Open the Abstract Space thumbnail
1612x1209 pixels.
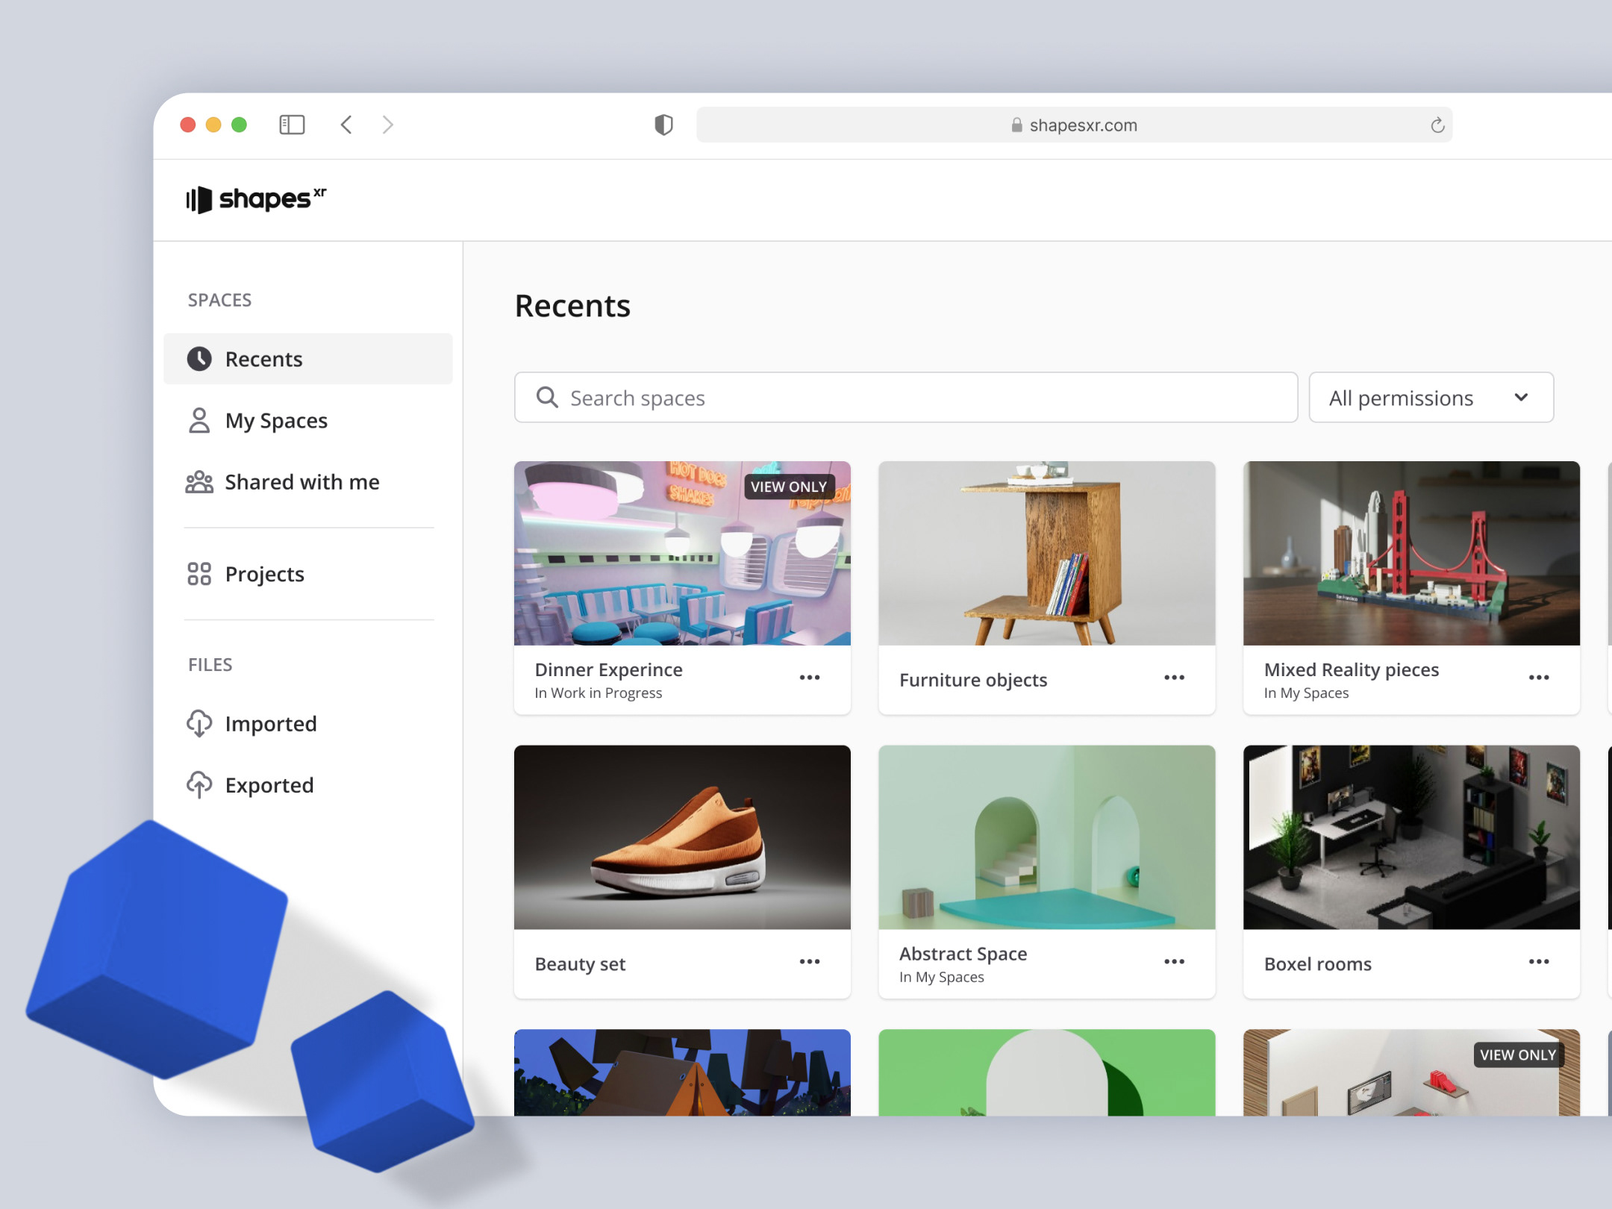click(1046, 837)
